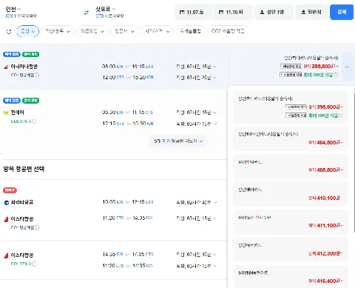Change departure date 11.07
Screen dimensions: 355x288
click(194, 12)
